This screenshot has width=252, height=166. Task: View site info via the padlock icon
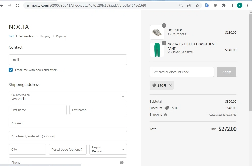click(28, 5)
